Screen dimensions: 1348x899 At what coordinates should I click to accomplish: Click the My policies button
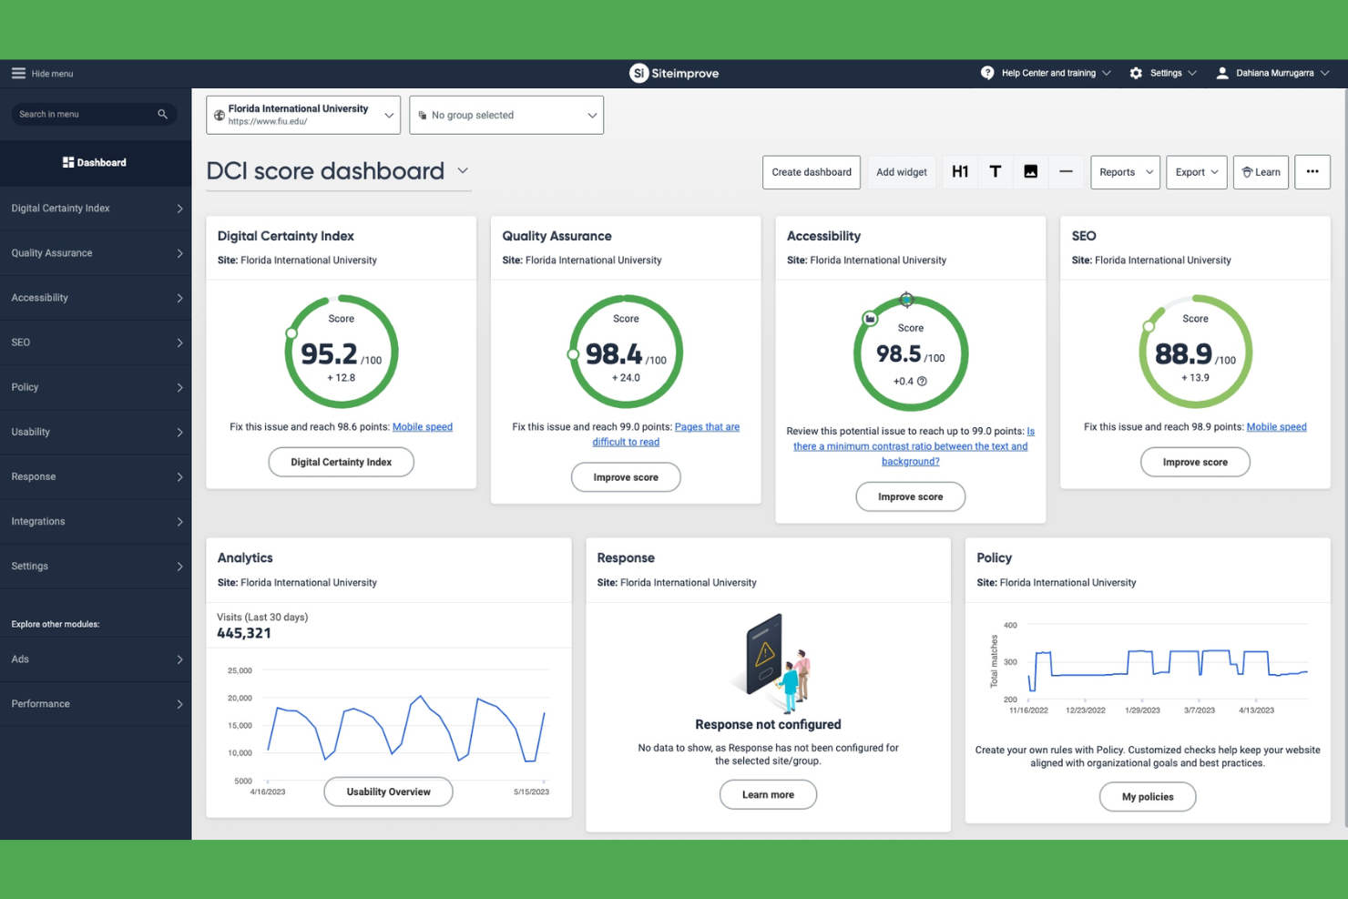[1148, 796]
